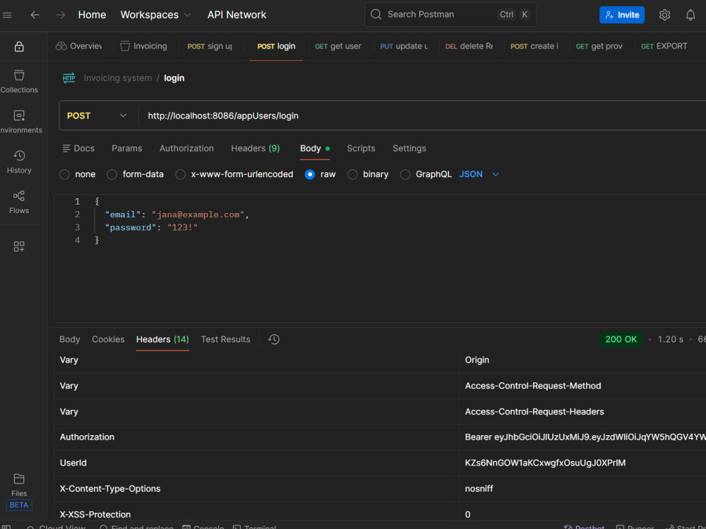This screenshot has height=529, width=706.
Task: Open Environments in the sidebar
Action: coord(19,121)
